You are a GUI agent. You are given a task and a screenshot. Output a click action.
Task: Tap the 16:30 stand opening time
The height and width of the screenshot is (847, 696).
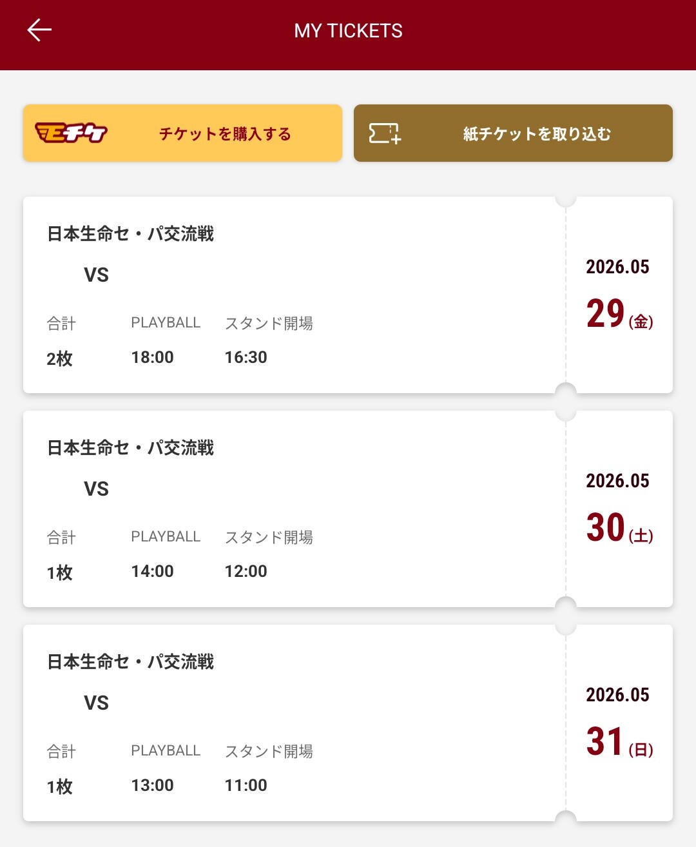click(x=246, y=357)
